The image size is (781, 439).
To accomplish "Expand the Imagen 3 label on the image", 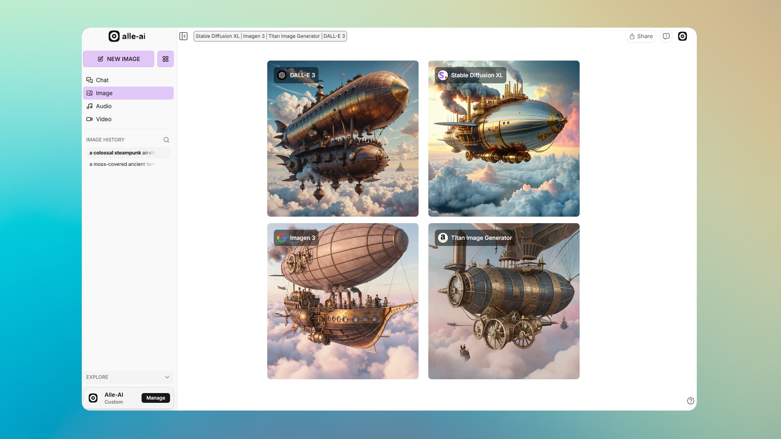I will pyautogui.click(x=296, y=238).
